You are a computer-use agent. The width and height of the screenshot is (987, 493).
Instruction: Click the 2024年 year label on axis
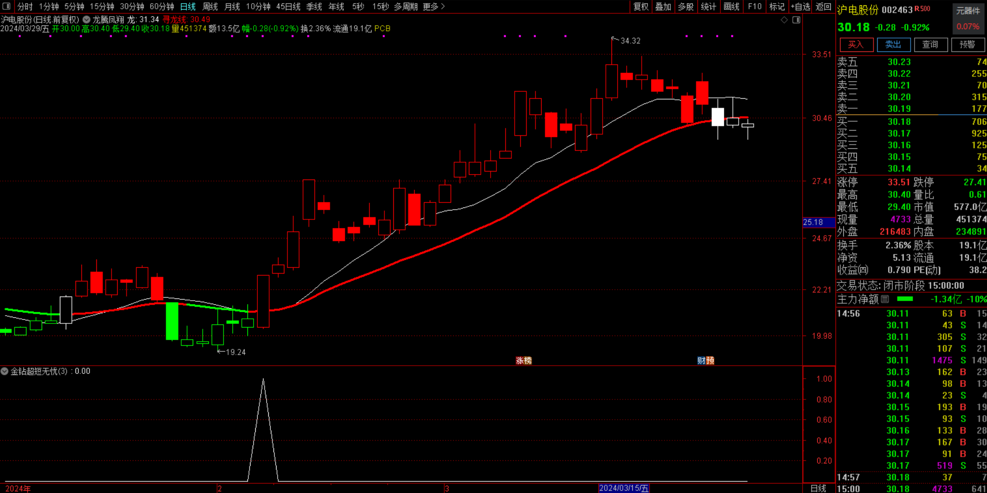pyautogui.click(x=18, y=489)
